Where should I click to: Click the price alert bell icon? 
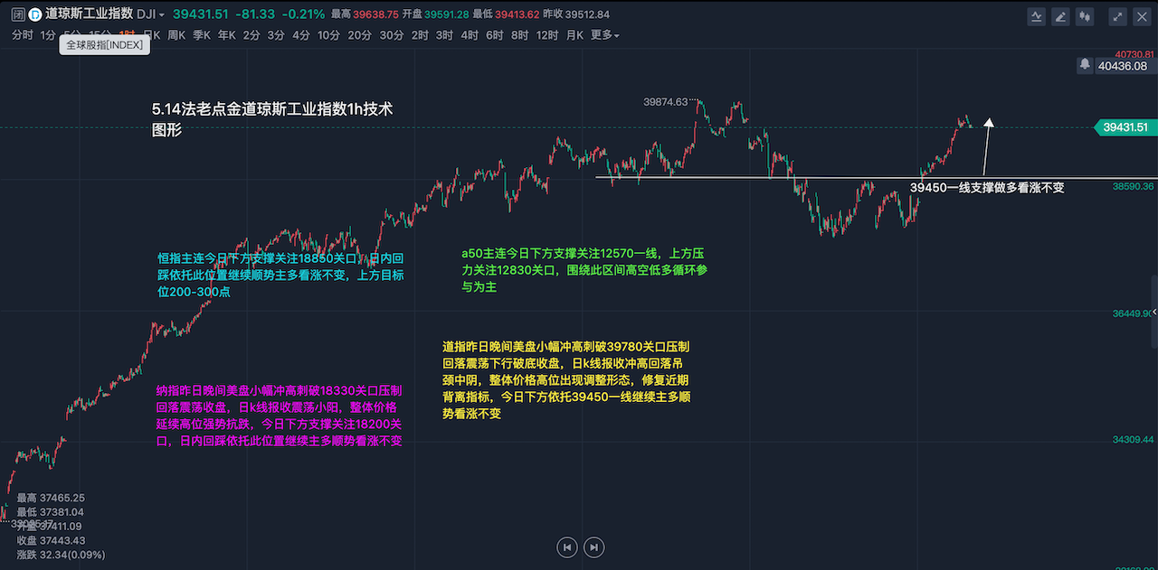(1085, 65)
